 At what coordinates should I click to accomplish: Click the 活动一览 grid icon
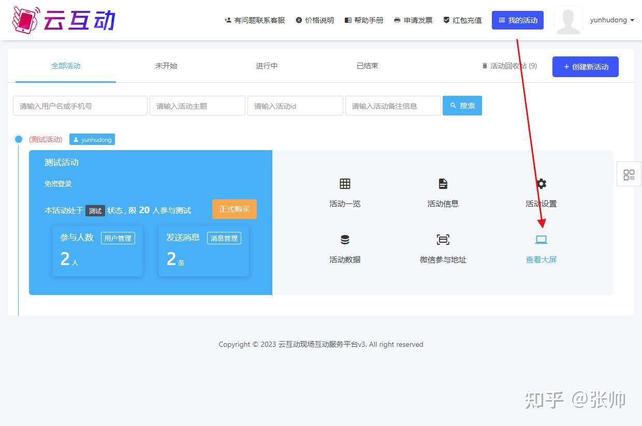point(344,193)
